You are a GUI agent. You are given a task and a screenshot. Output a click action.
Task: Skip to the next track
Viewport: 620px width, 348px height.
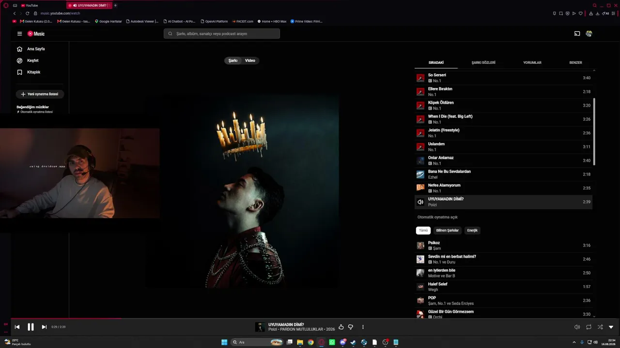[44, 327]
